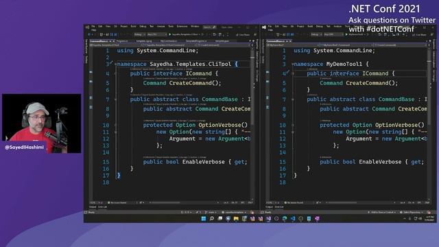
Task: Open Output tab at bottom of right window
Action: (x=269, y=207)
